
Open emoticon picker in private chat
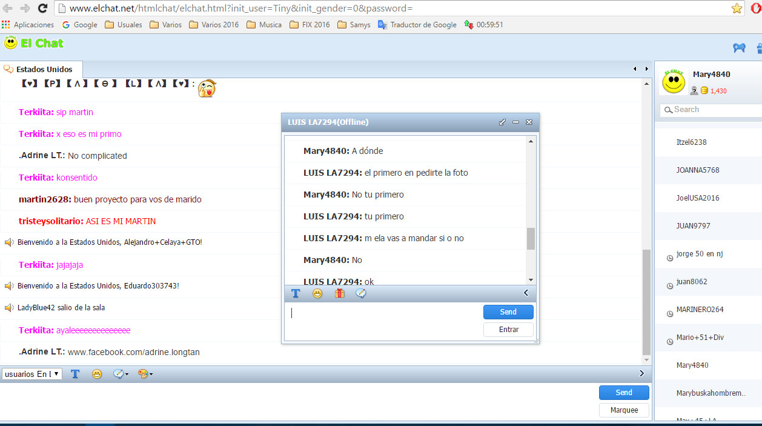[317, 293]
